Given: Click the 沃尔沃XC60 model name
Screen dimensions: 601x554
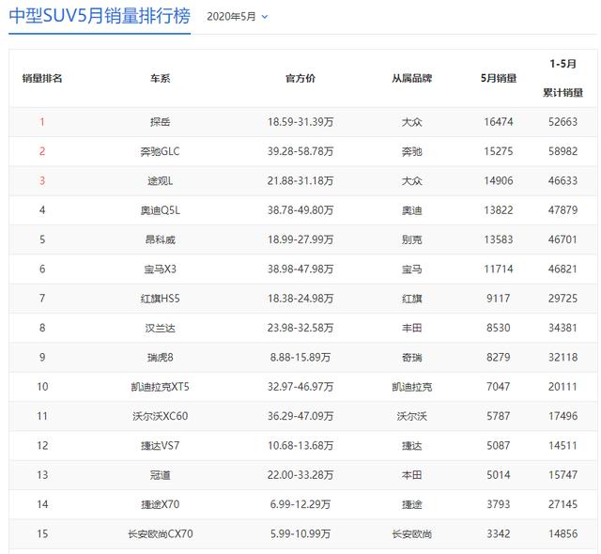Looking at the screenshot, I should click(x=161, y=417).
